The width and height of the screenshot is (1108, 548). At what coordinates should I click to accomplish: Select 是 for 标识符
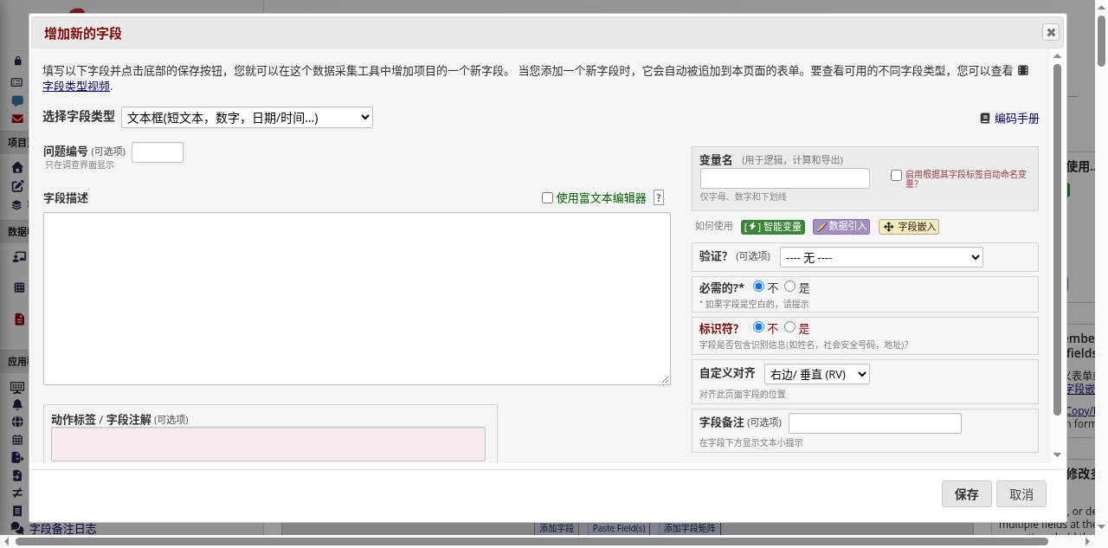click(789, 327)
